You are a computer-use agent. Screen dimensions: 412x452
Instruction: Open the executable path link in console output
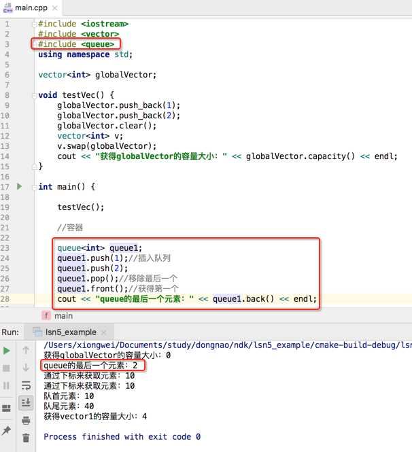pos(228,345)
